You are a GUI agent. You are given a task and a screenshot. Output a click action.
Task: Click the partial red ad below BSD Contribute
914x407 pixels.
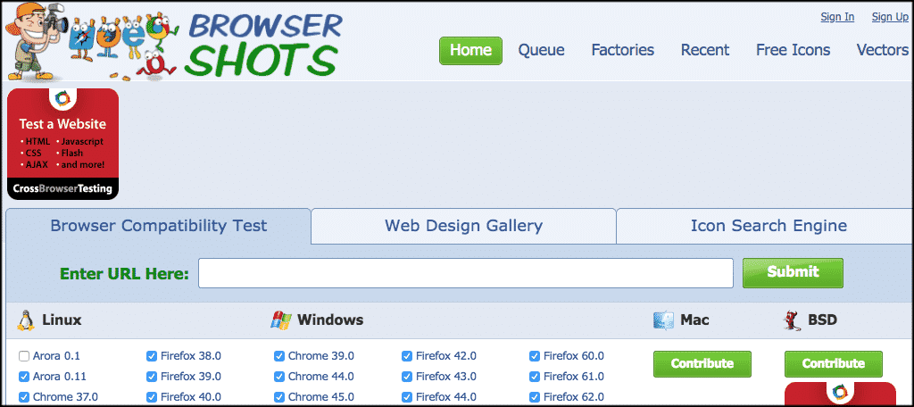(840, 392)
